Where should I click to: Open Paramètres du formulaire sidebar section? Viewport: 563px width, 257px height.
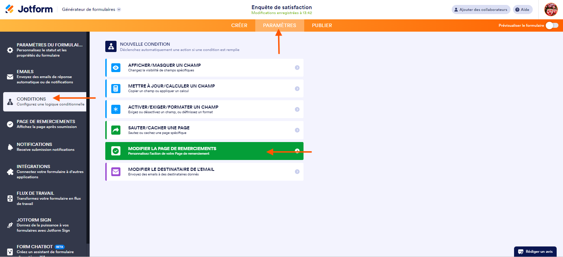point(45,50)
